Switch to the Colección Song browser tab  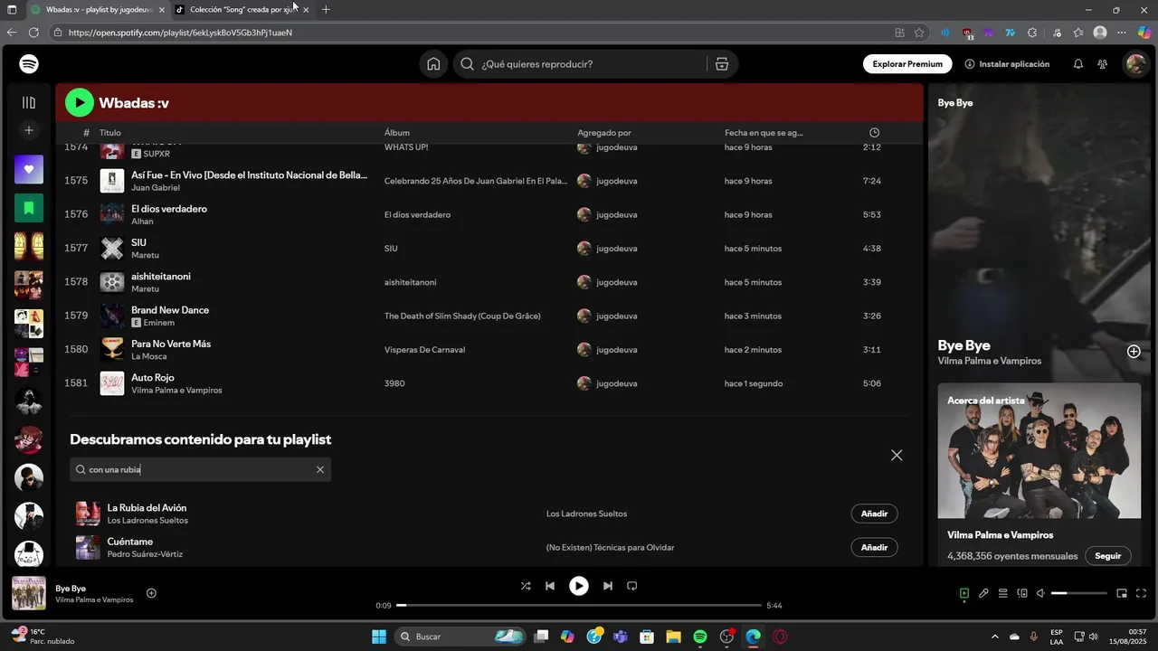(242, 10)
